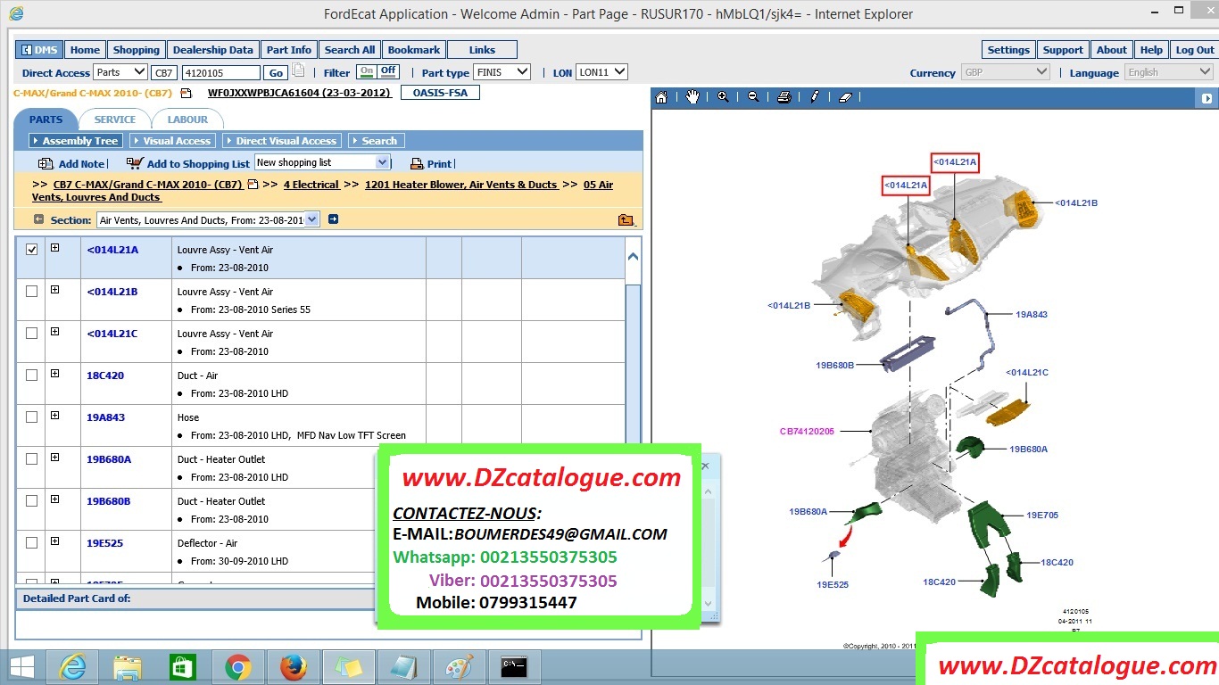Check the 19E525 Deflector row checkbox
This screenshot has width=1219, height=685.
[x=32, y=543]
